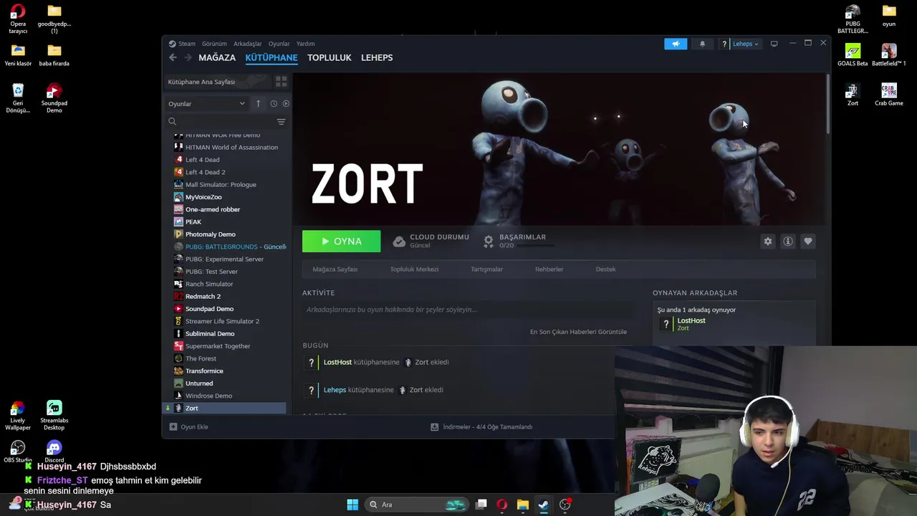Open the Görünüm menu
Viewport: 917px width, 516px height.
tap(214, 44)
